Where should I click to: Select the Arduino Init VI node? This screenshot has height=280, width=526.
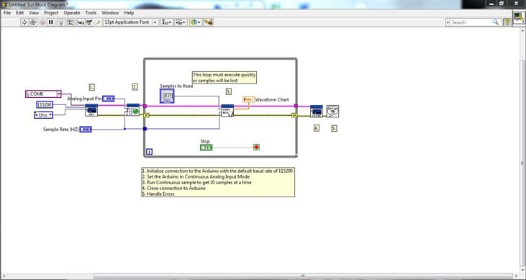pos(91,110)
